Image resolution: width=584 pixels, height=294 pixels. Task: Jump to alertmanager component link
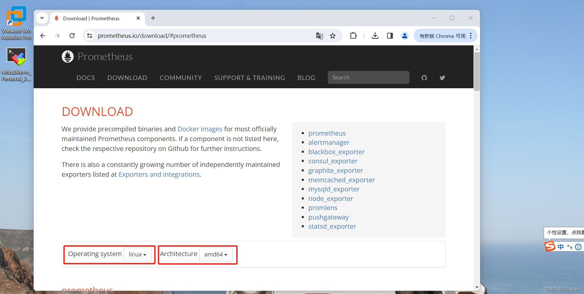point(329,142)
